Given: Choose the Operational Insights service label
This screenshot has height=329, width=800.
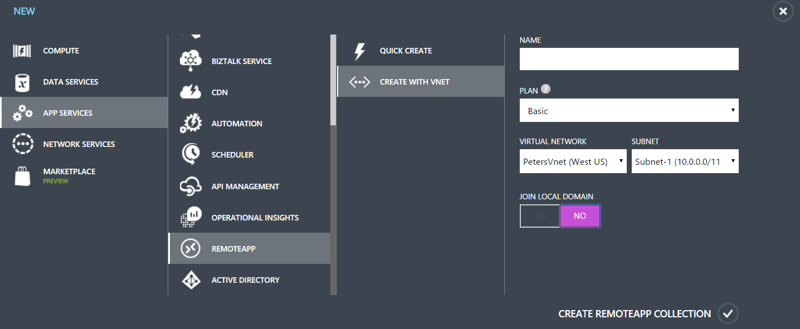Looking at the screenshot, I should click(x=255, y=218).
